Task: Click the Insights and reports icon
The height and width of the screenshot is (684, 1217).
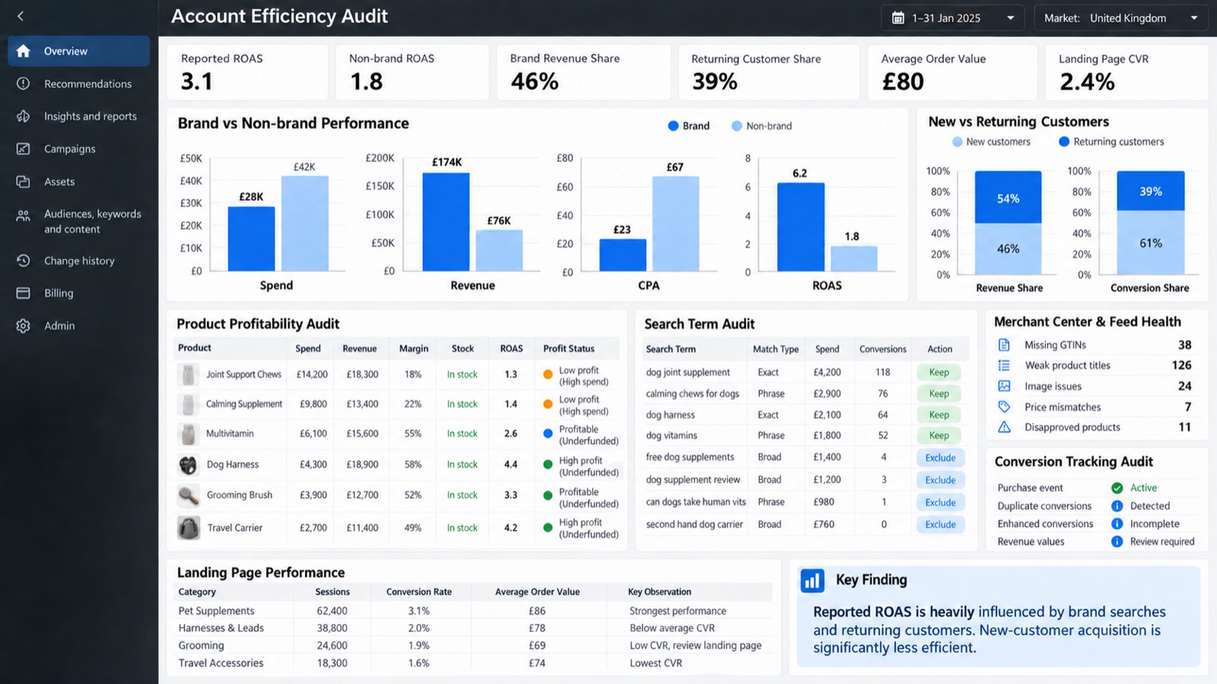Action: point(24,116)
